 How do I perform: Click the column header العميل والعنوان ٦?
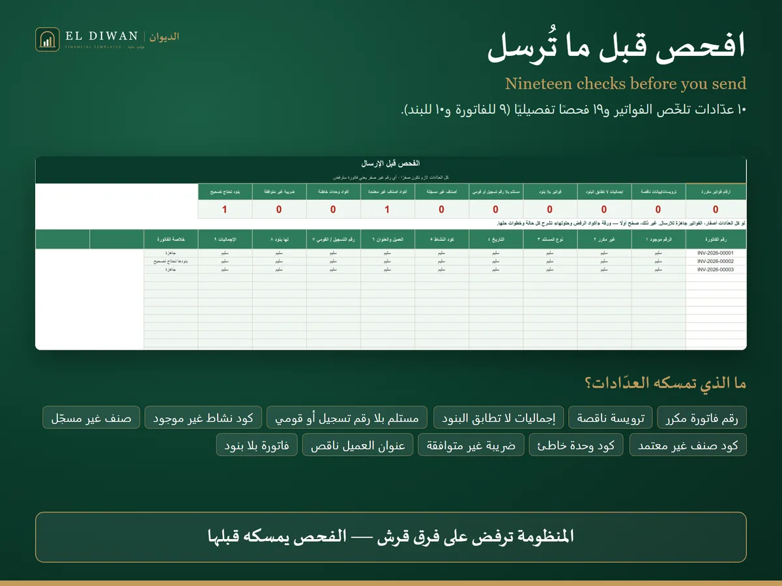click(x=387, y=240)
